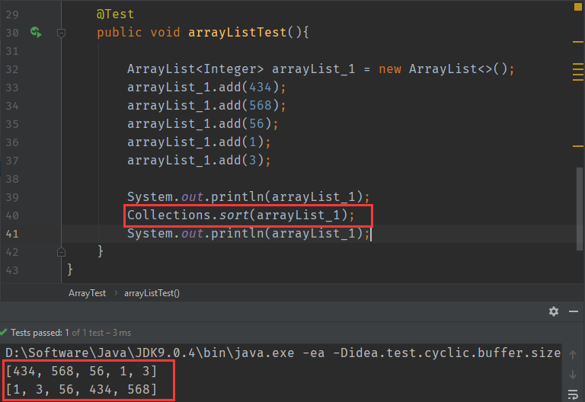585x402 pixels.
Task: Click the println statement on line 41
Action: 248,234
